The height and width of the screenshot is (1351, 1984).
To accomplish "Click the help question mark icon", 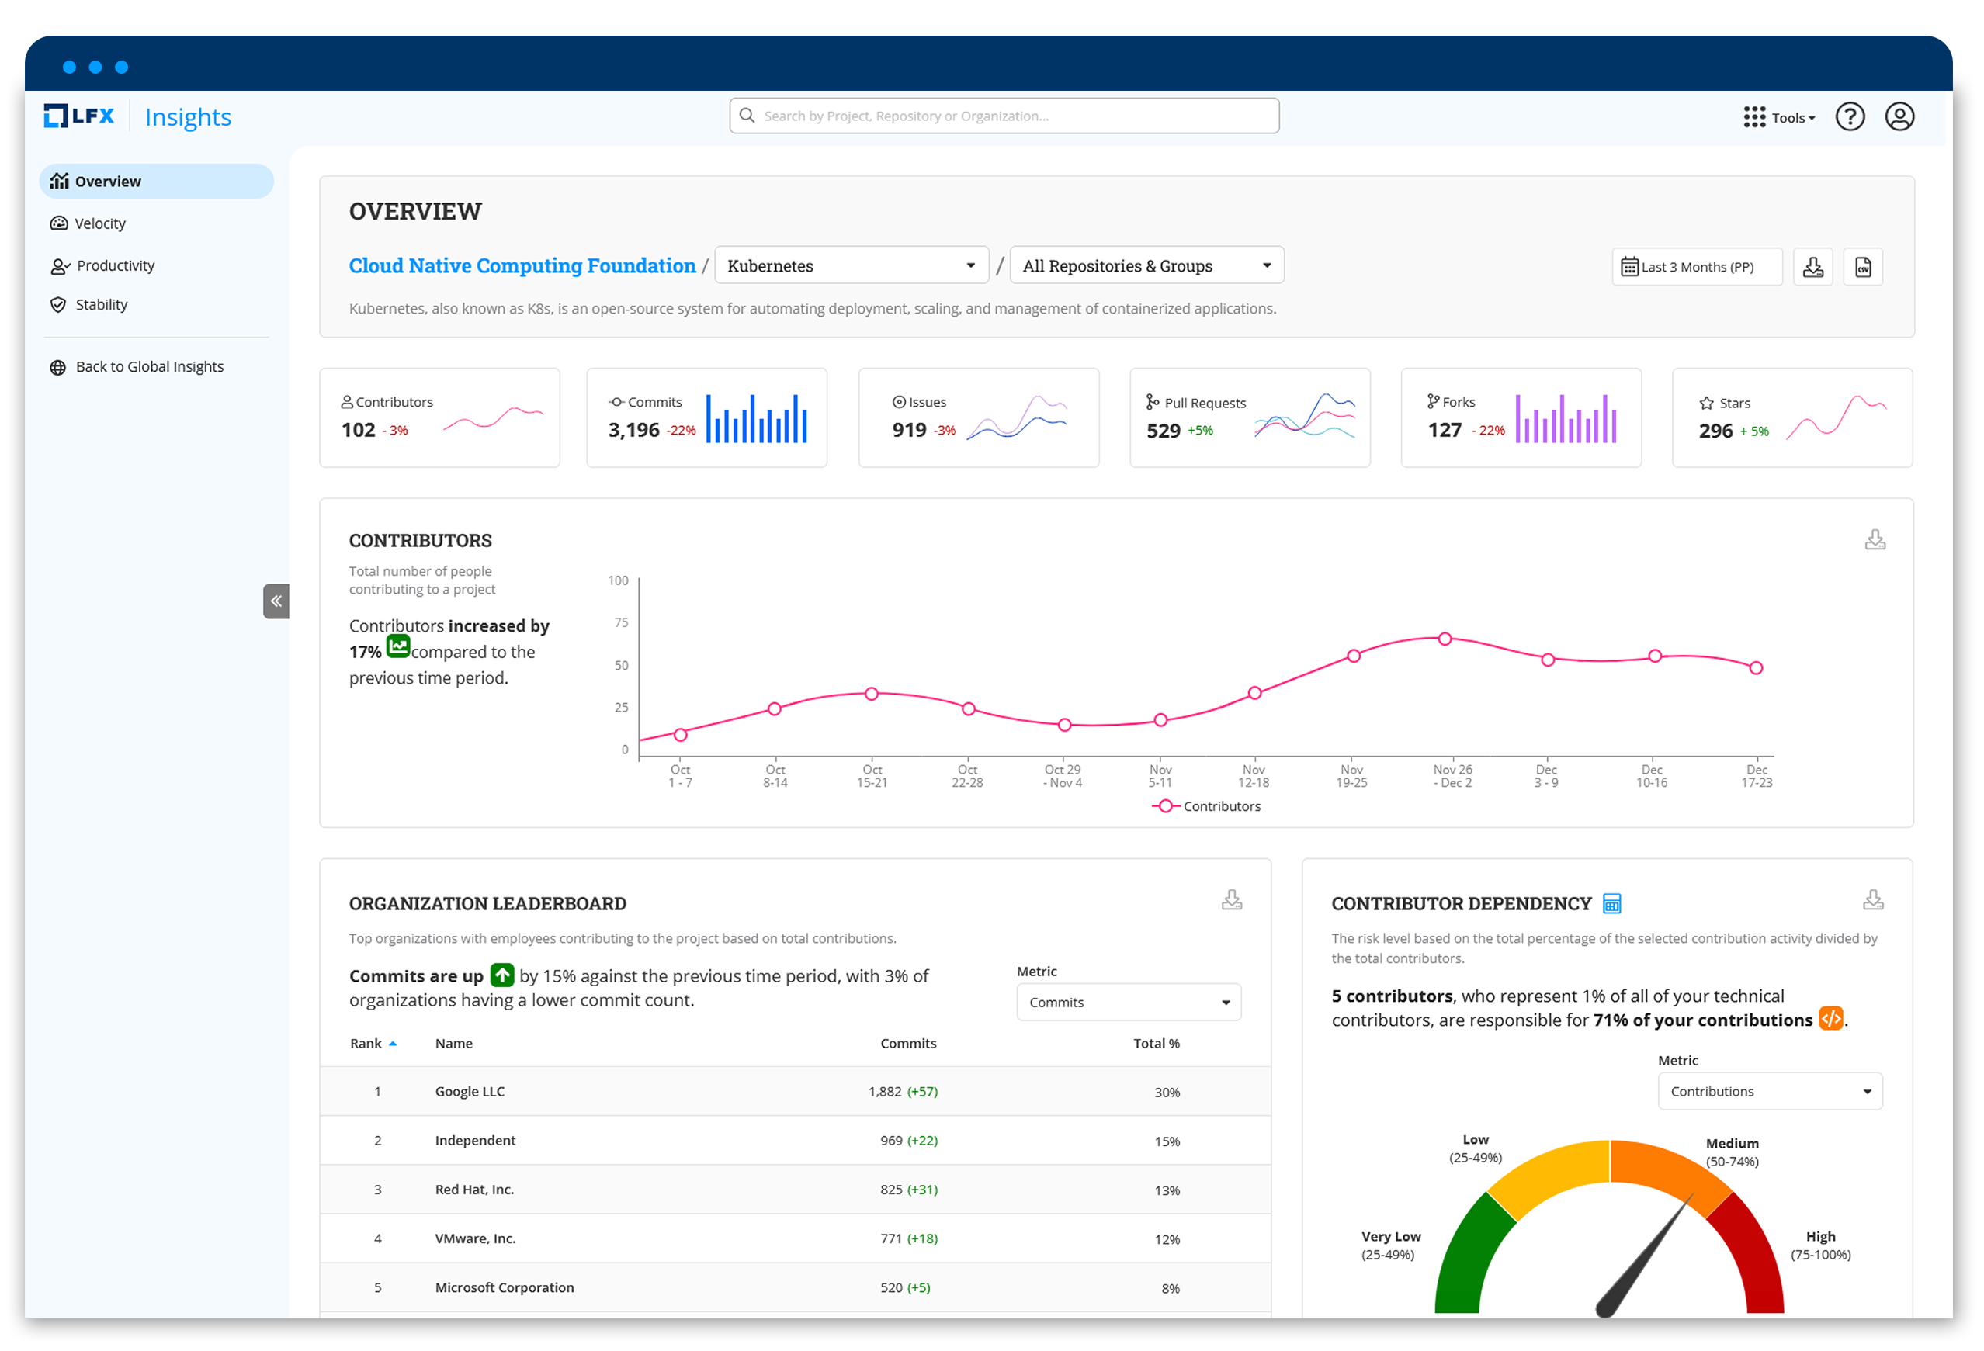I will point(1849,117).
